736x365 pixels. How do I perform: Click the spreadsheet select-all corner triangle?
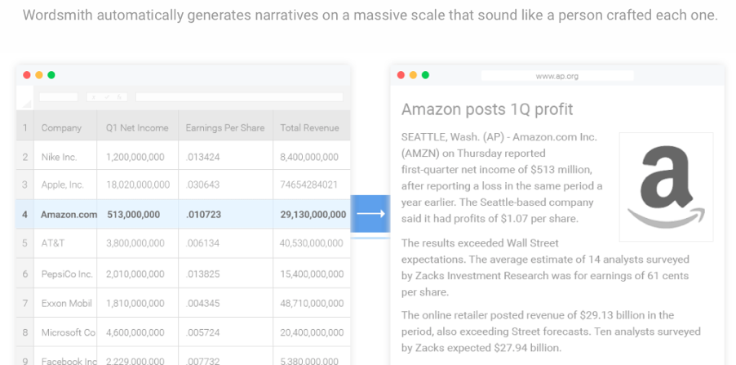tap(26, 103)
